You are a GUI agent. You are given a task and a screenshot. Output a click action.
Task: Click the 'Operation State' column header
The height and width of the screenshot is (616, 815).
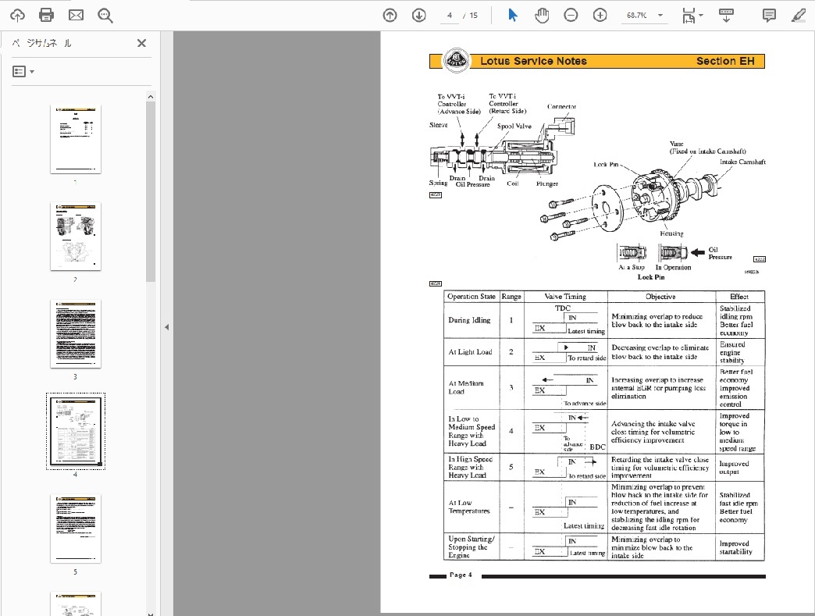(x=472, y=297)
